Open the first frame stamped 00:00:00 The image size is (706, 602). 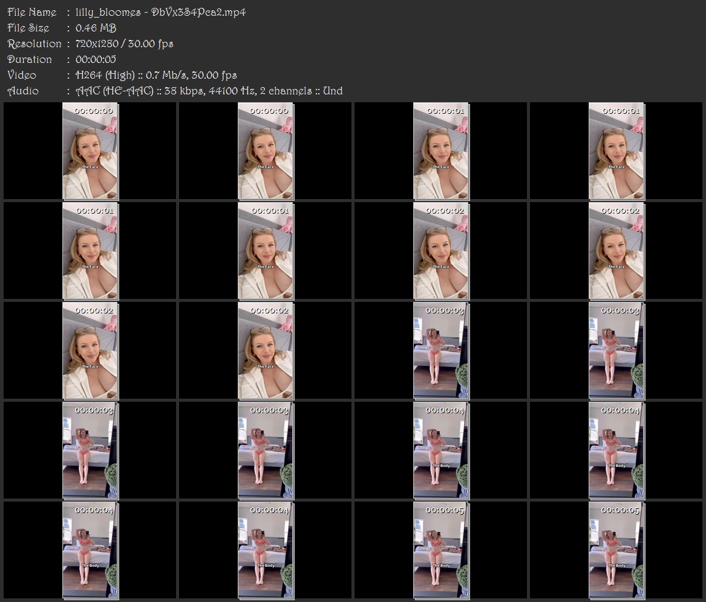click(90, 151)
